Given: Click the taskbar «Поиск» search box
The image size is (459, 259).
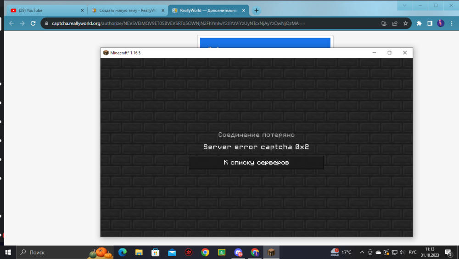Looking at the screenshot, I should (x=65, y=252).
